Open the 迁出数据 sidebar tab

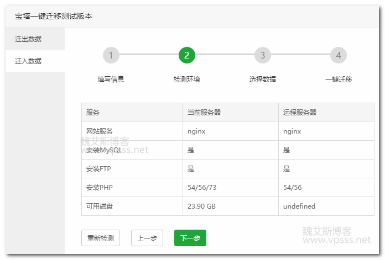(28, 39)
